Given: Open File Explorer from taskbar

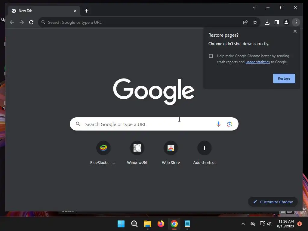Looking at the screenshot, I should 147,224.
